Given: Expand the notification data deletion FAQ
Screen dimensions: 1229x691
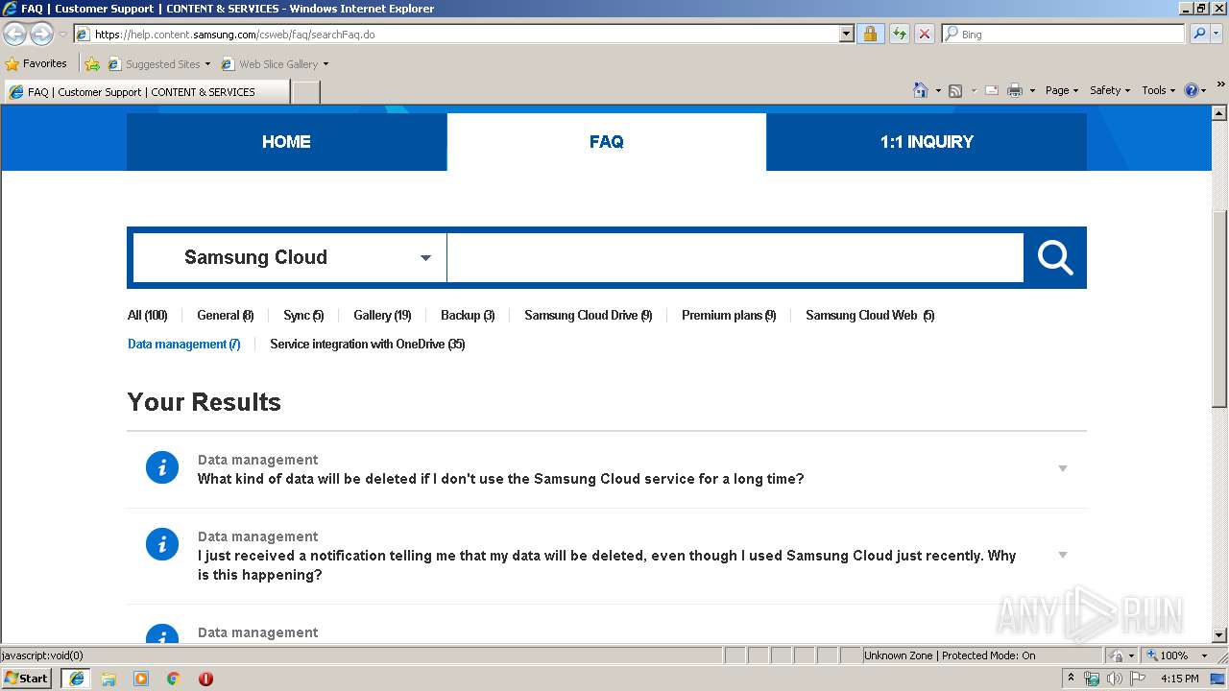Looking at the screenshot, I should point(1063,555).
